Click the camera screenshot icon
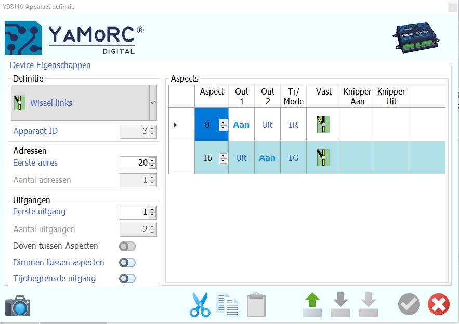The width and height of the screenshot is (459, 324). [18, 306]
